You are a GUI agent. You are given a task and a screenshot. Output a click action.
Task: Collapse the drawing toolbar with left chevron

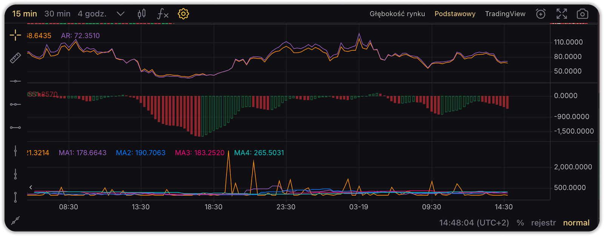[x=31, y=187]
